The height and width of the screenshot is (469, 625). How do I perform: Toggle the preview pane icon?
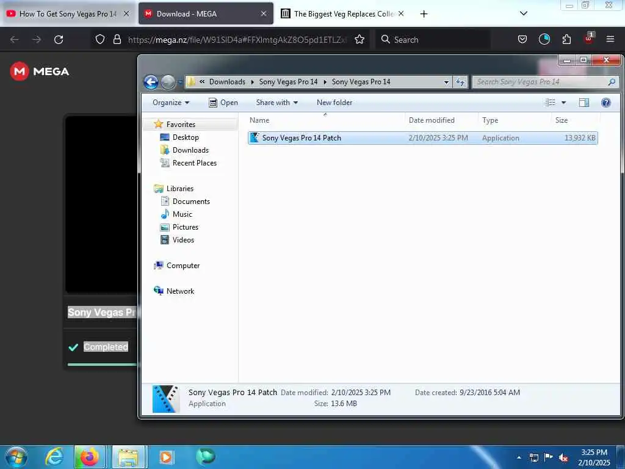tap(584, 103)
